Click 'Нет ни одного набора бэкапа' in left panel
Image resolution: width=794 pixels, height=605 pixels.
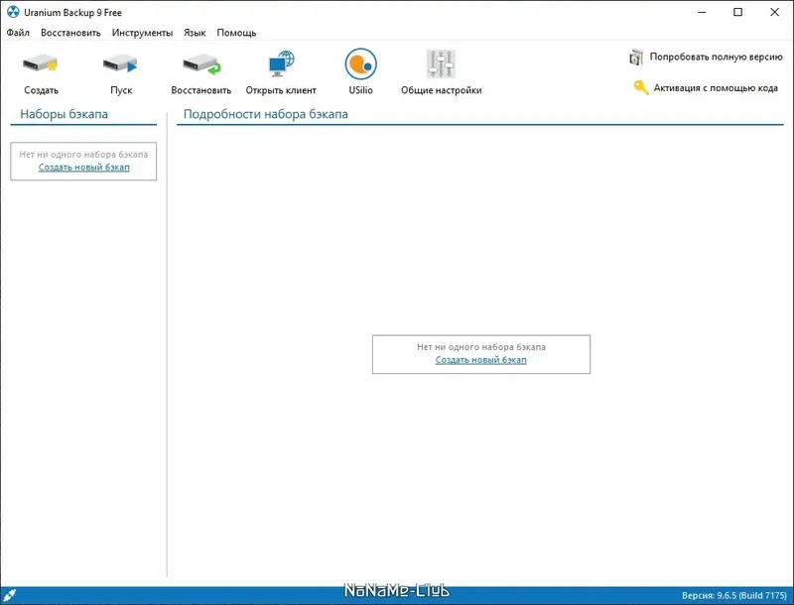(x=83, y=155)
